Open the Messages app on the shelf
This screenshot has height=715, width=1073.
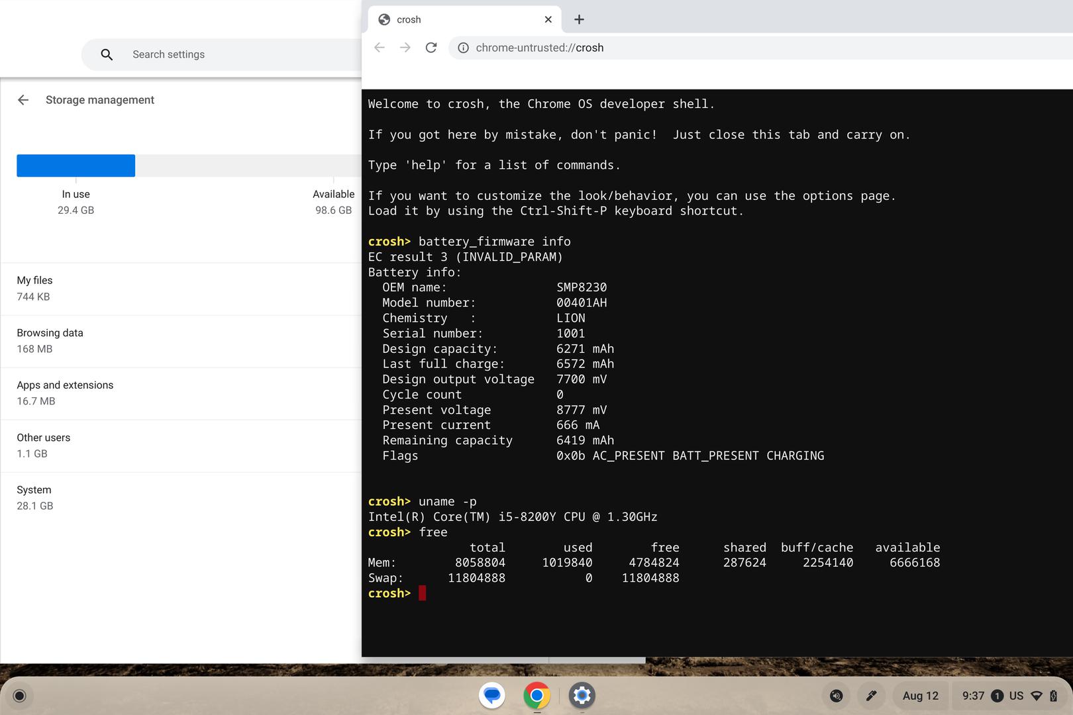tap(492, 696)
